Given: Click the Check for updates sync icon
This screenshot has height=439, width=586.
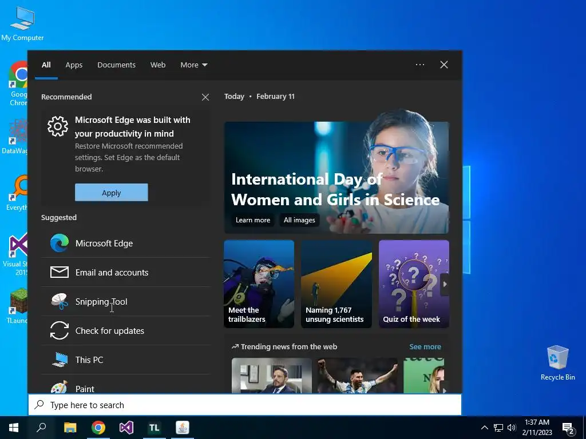Looking at the screenshot, I should [x=60, y=331].
